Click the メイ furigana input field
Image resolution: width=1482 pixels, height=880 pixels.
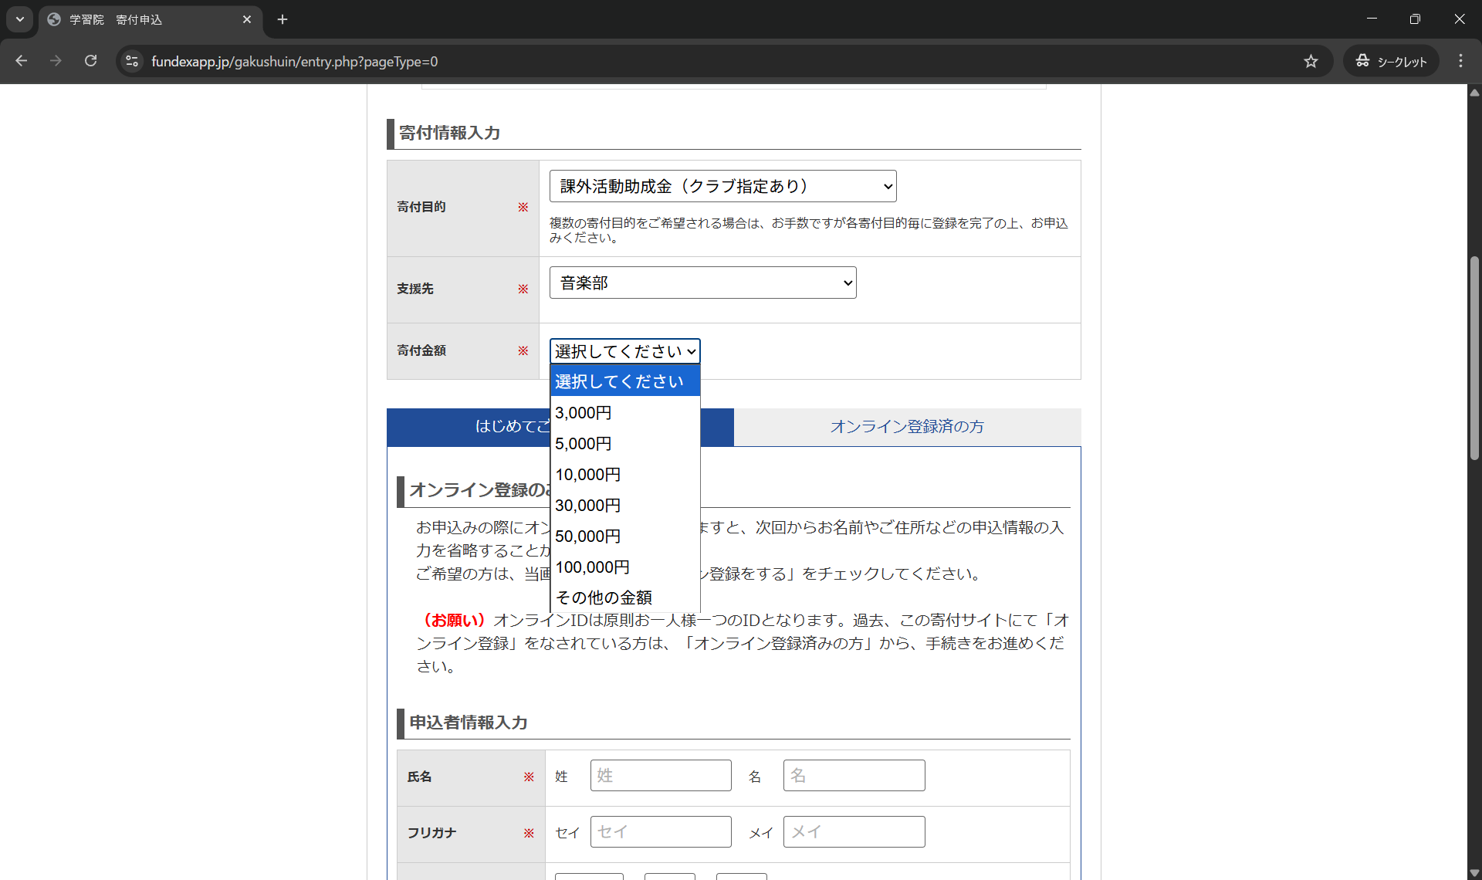pos(854,832)
